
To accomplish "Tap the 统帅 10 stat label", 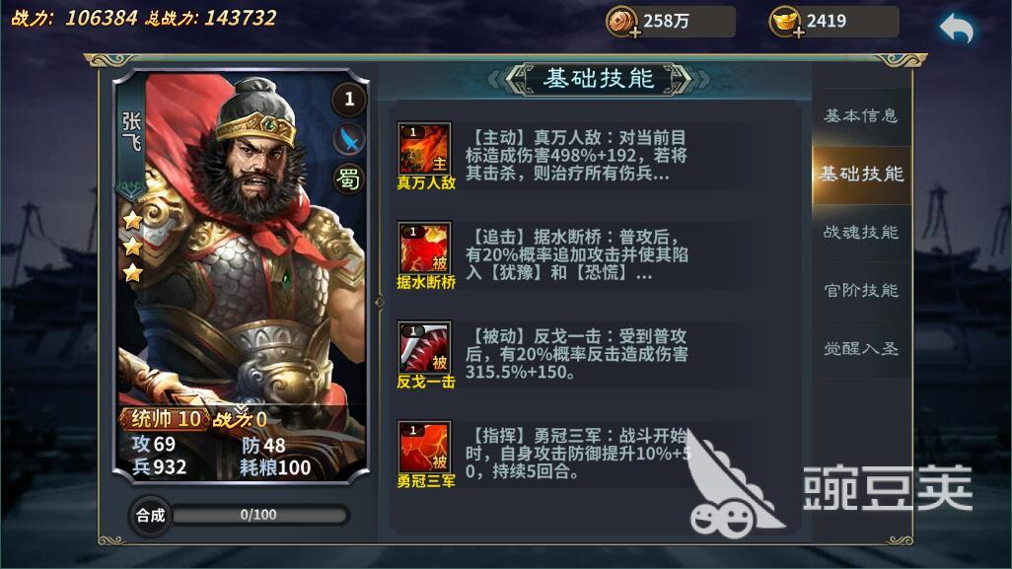I will pyautogui.click(x=166, y=419).
